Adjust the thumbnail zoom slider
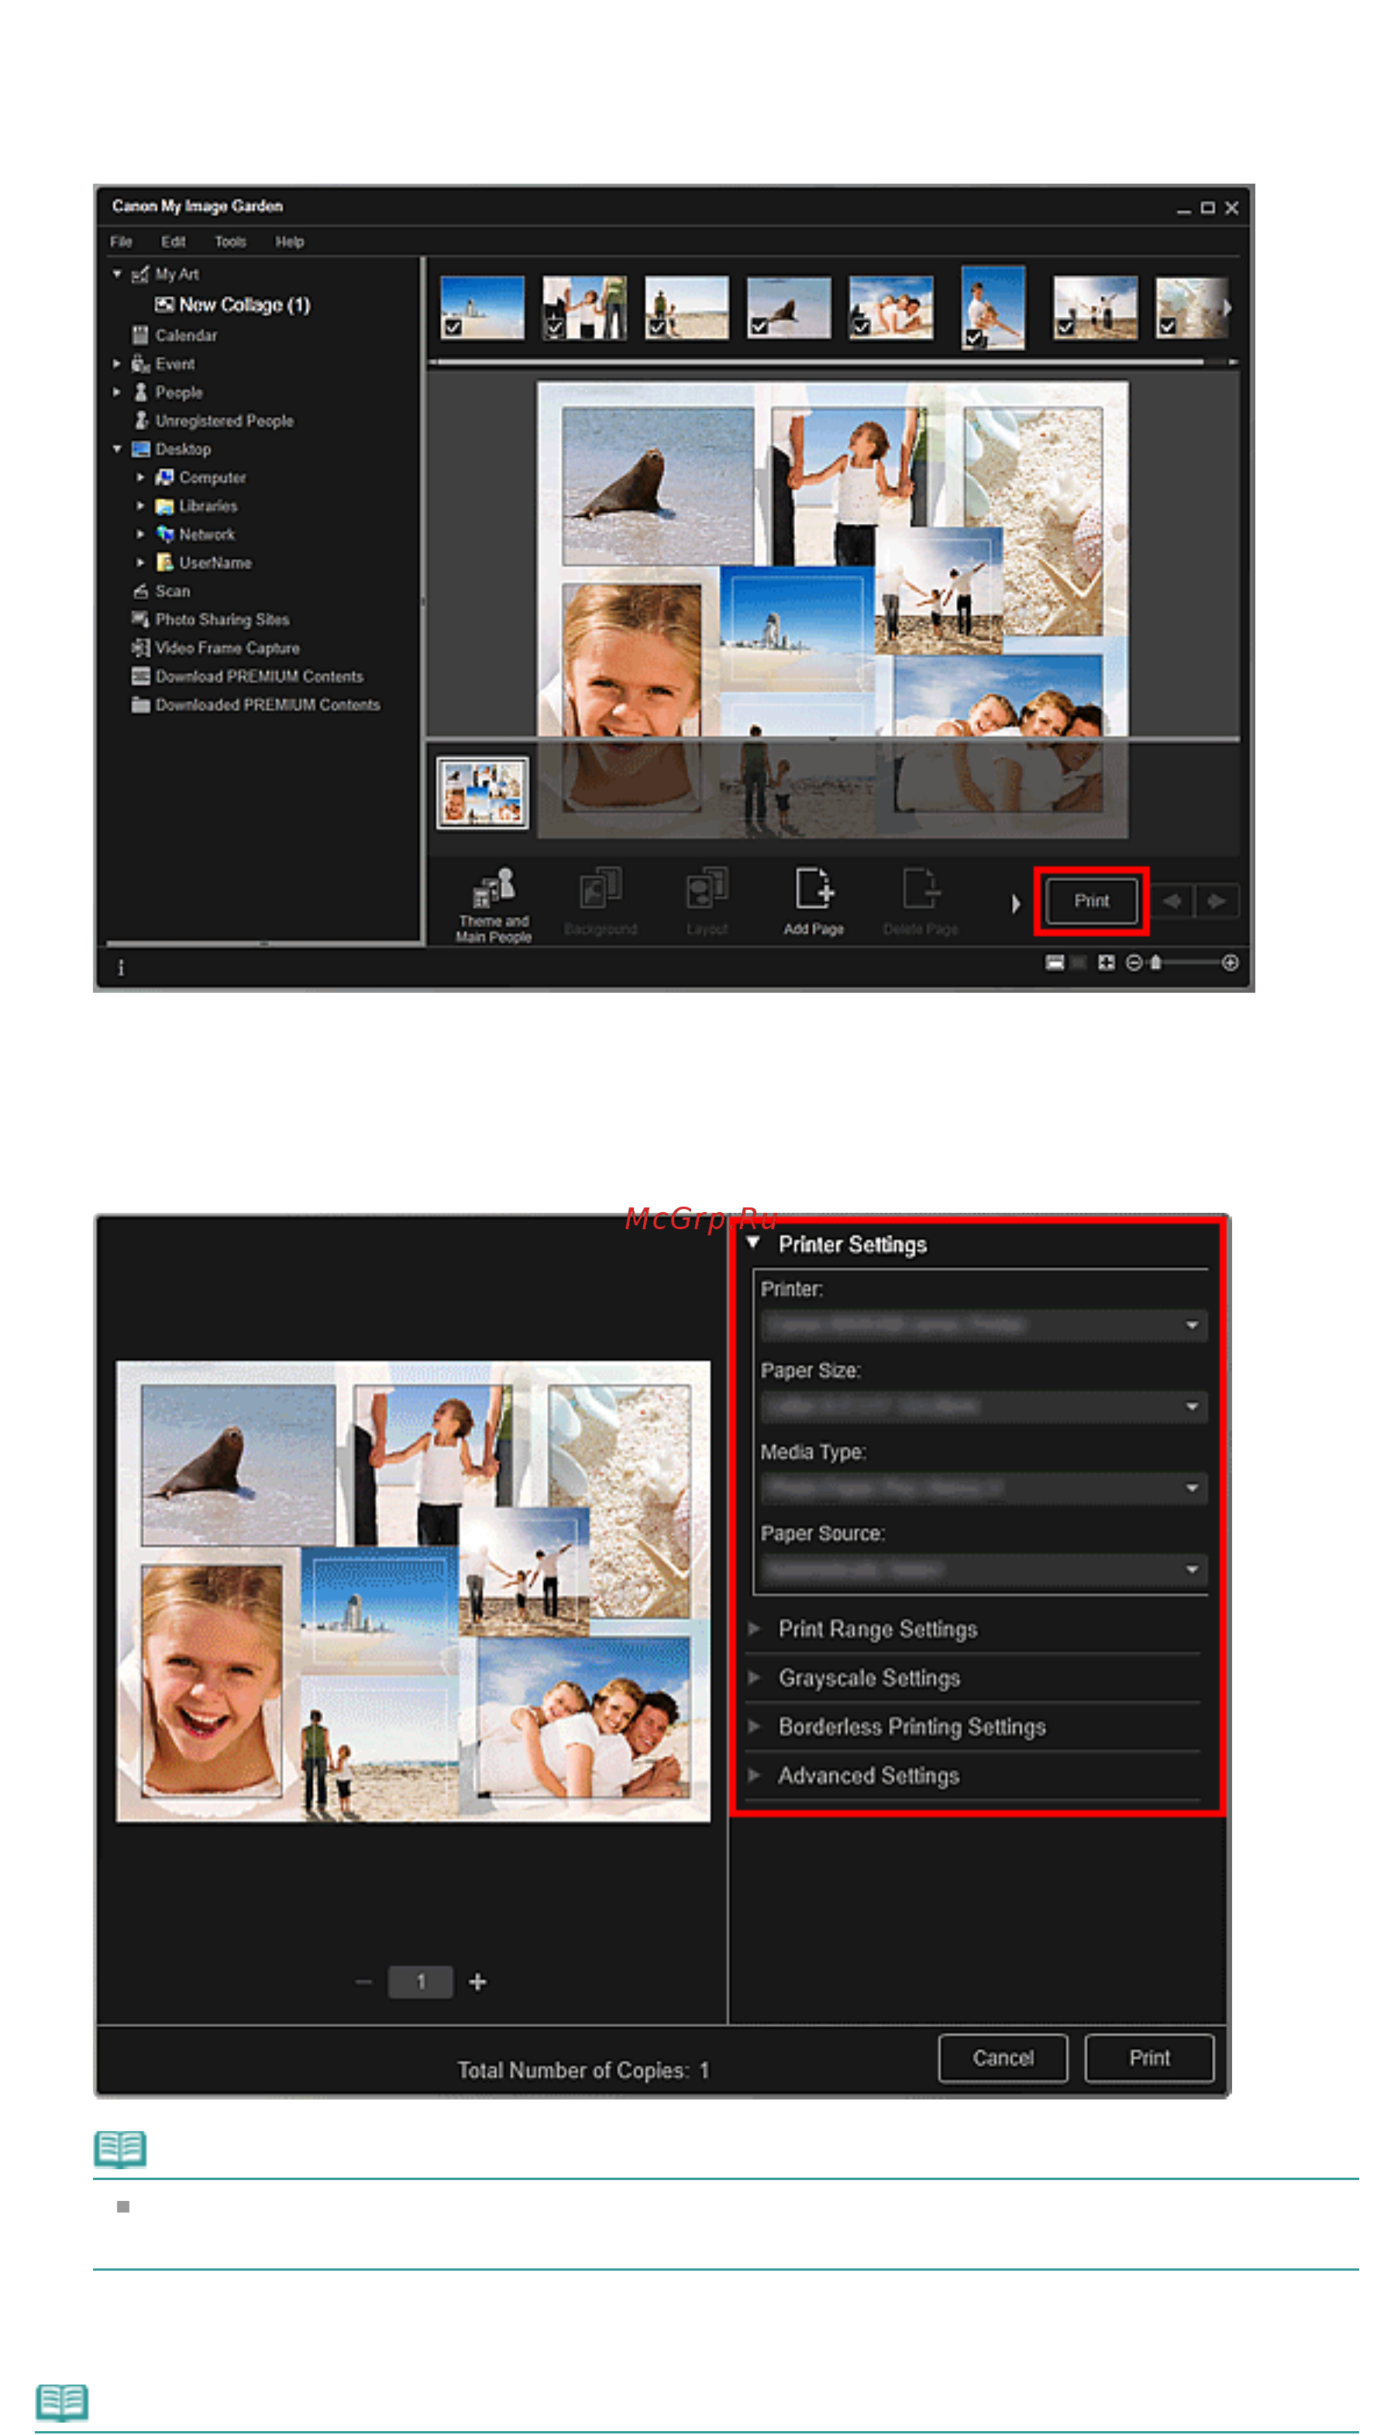The image size is (1394, 2435). (1155, 963)
